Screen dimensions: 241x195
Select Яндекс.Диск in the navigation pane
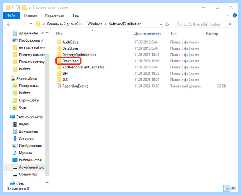(27, 79)
